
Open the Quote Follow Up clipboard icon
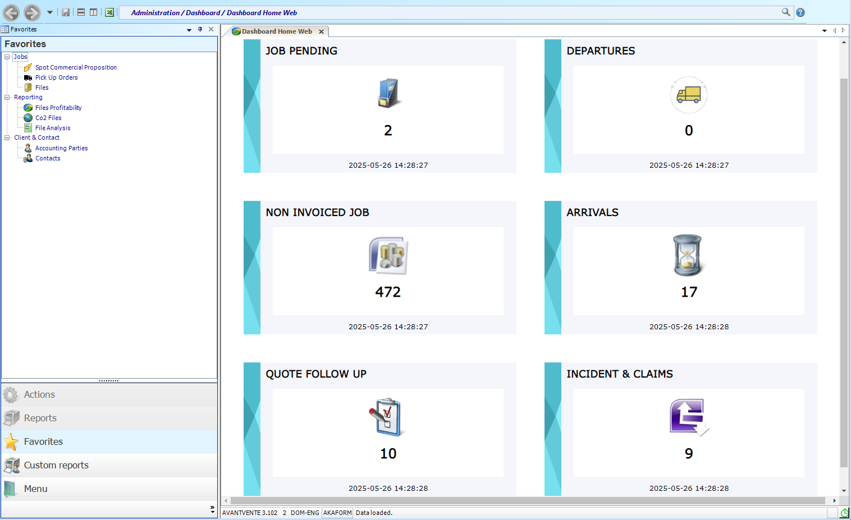tap(387, 417)
